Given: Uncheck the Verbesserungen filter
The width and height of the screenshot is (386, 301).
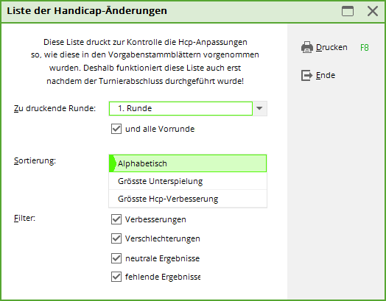Looking at the screenshot, I should pos(116,219).
